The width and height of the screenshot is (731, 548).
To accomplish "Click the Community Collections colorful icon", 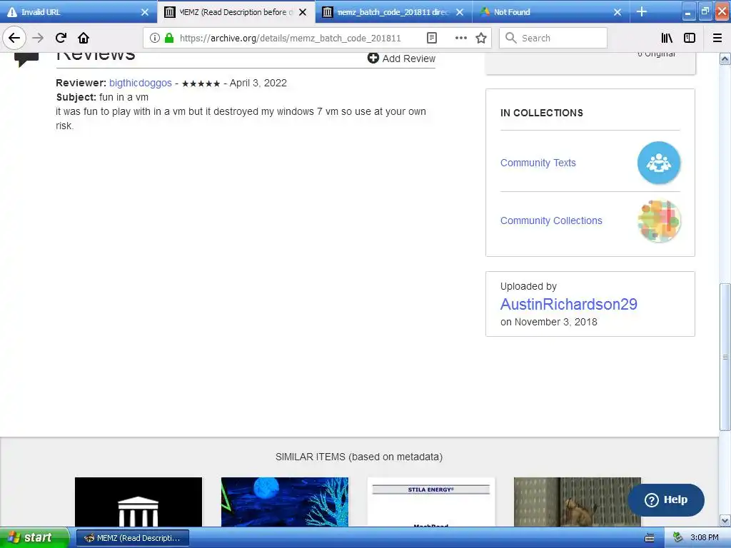I will [659, 220].
